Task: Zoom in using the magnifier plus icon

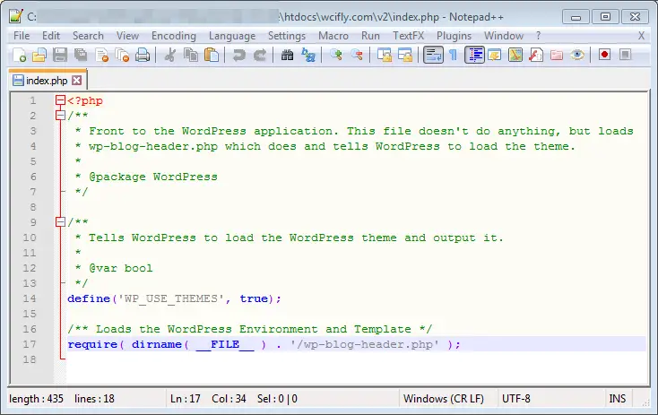Action: (335, 55)
